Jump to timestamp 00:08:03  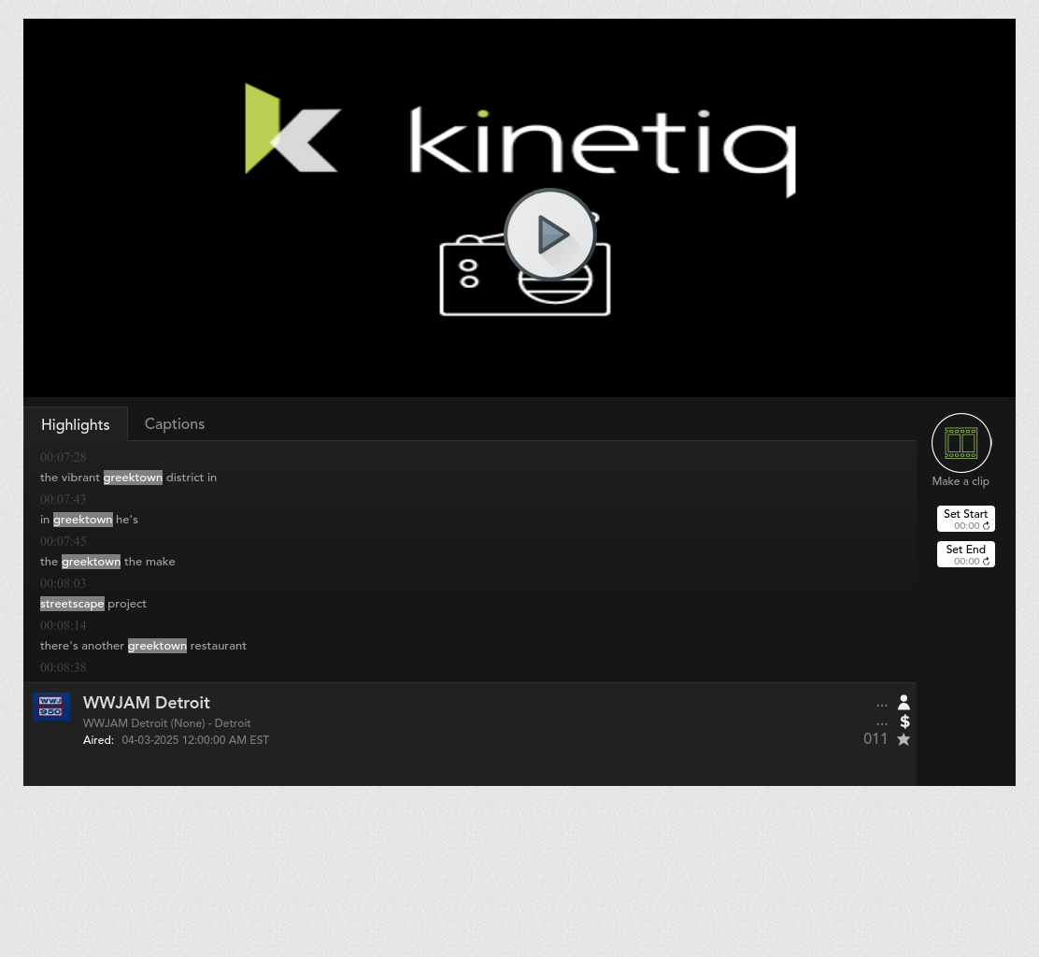tap(63, 583)
